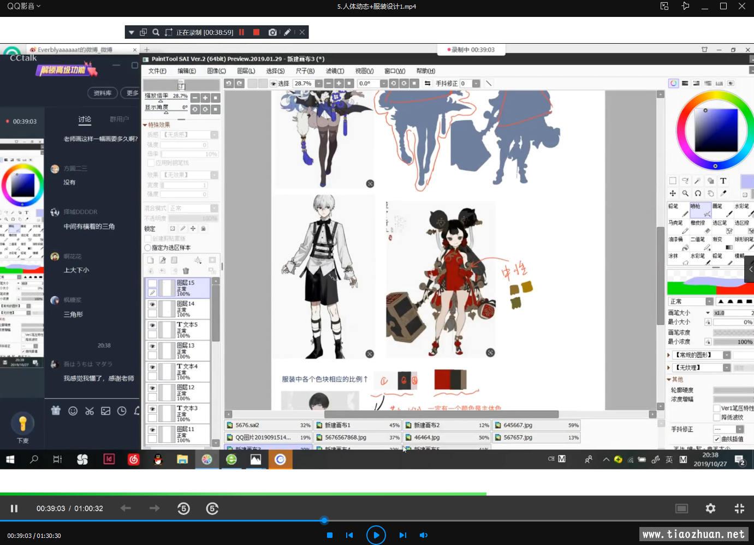Stop the recording with the red square

pyautogui.click(x=256, y=32)
